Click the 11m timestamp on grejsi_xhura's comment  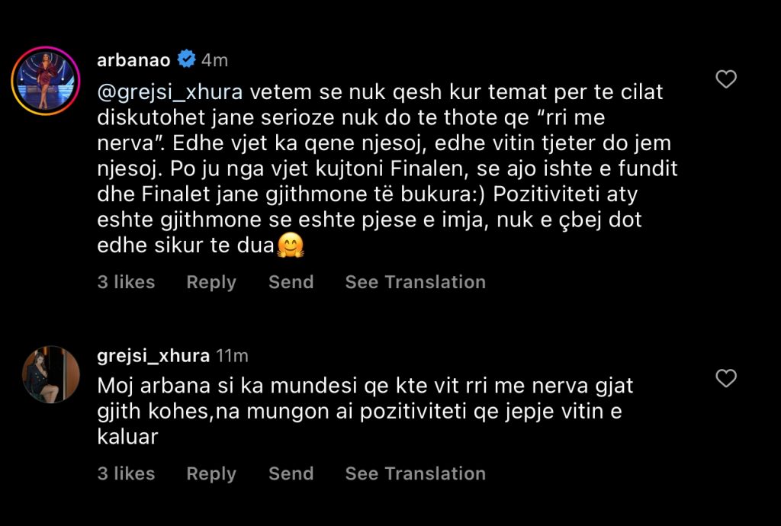click(232, 356)
